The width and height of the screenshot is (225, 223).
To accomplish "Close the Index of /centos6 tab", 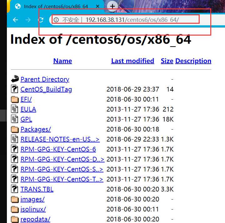I will point(98,6).
